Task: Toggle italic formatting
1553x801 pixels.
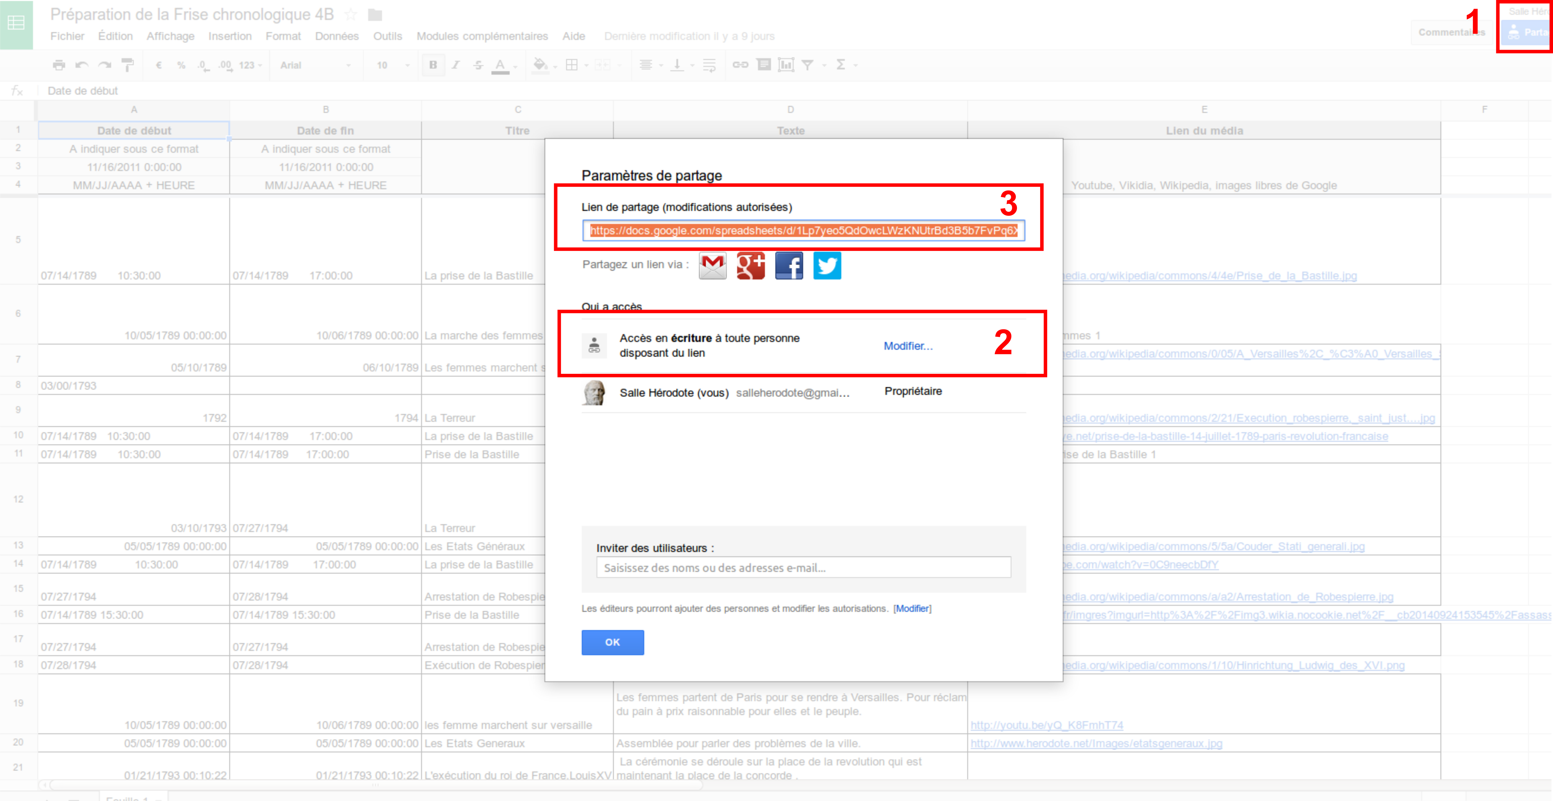Action: pyautogui.click(x=456, y=65)
